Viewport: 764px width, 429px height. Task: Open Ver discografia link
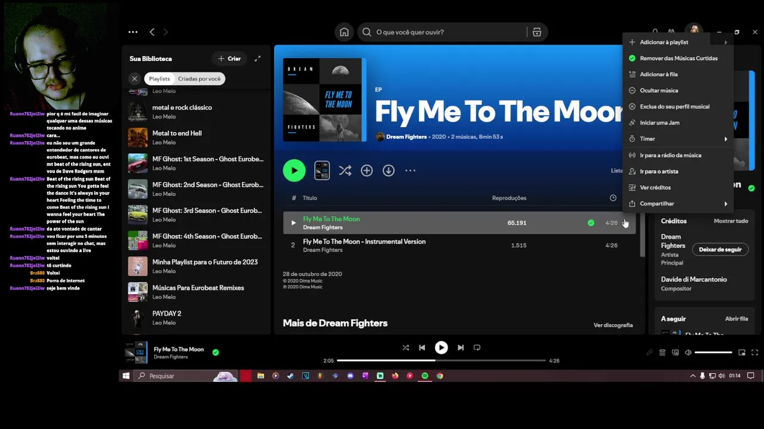(x=613, y=325)
